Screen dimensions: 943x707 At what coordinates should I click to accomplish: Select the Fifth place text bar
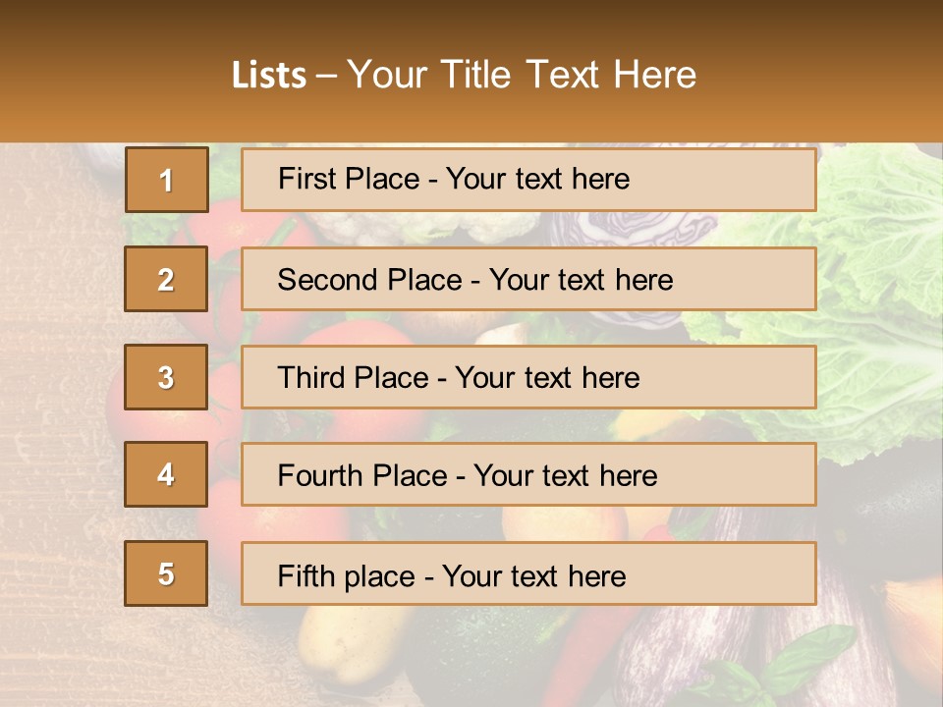click(528, 574)
